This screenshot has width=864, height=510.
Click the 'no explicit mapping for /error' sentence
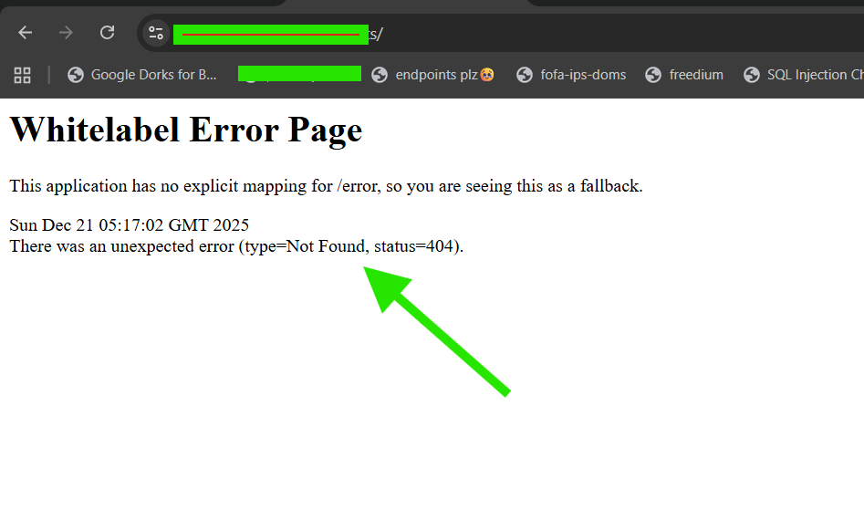point(327,186)
